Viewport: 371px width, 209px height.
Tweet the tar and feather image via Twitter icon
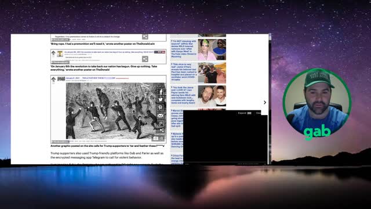pyautogui.click(x=161, y=100)
